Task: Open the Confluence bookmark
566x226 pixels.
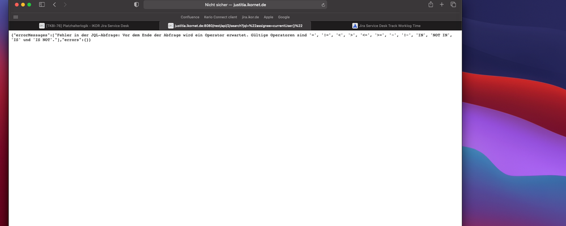Action: pyautogui.click(x=190, y=17)
